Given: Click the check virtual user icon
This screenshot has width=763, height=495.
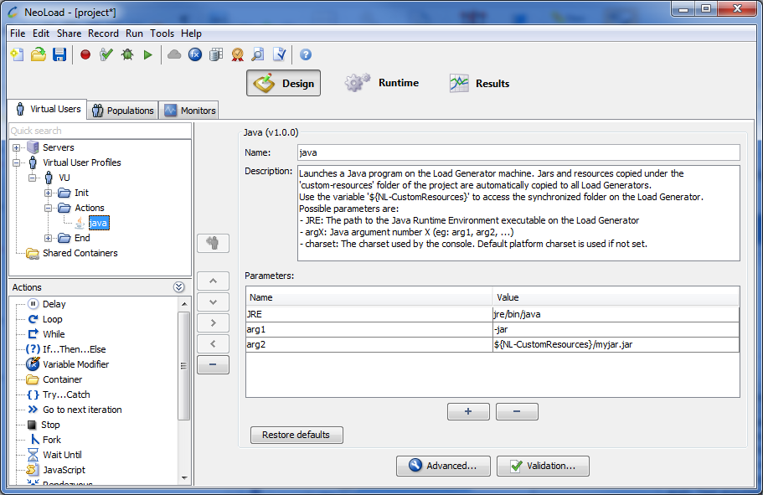Looking at the screenshot, I should click(x=106, y=54).
